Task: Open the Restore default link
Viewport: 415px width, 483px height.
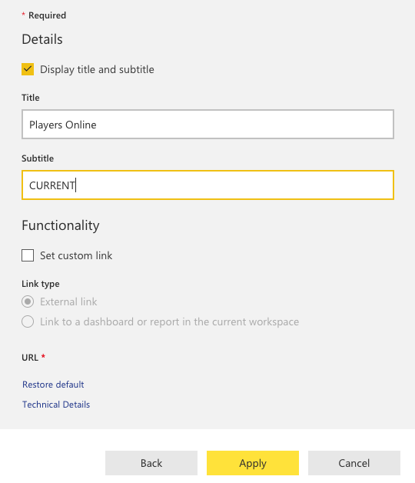Action: pyautogui.click(x=53, y=385)
